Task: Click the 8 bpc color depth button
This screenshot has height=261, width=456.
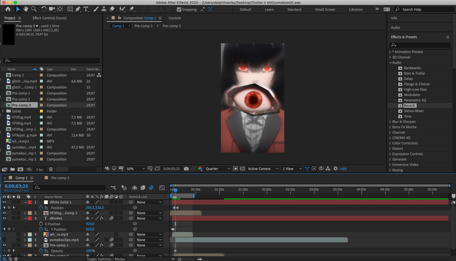Action: tap(40, 169)
